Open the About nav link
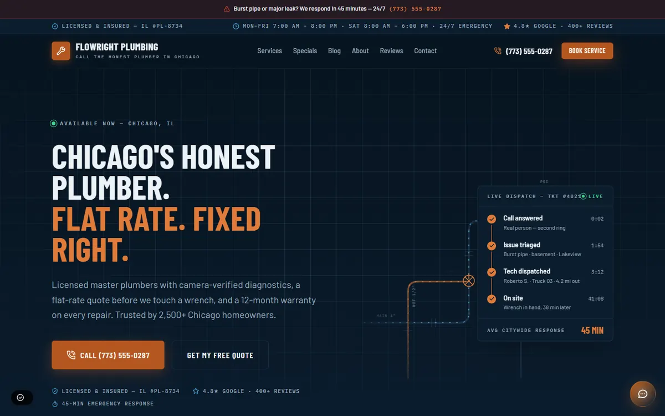 (360, 51)
